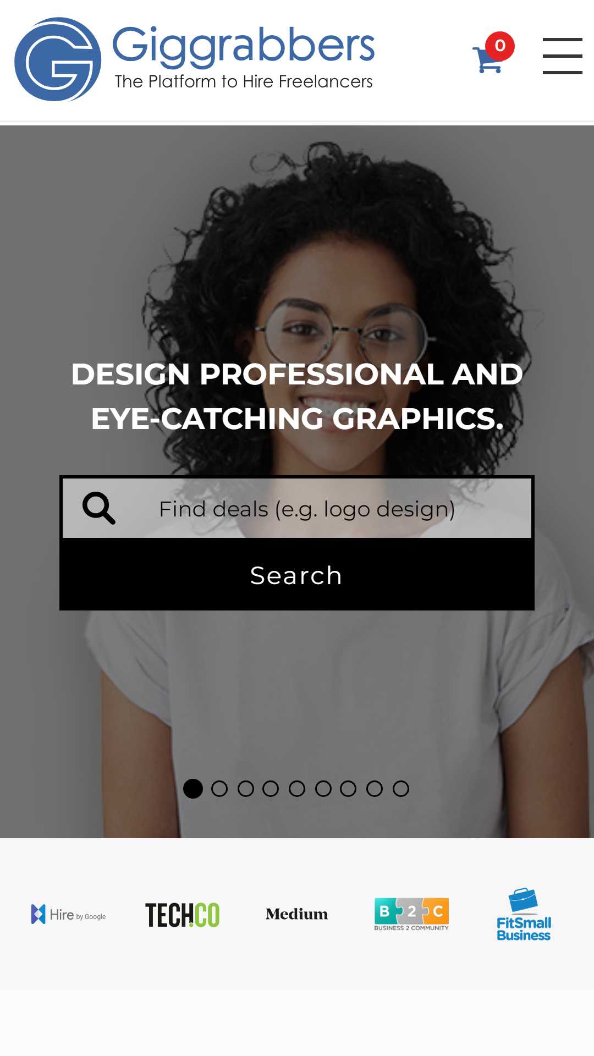Image resolution: width=594 pixels, height=1056 pixels.
Task: Select the first carousel slide dot
Action: [193, 789]
